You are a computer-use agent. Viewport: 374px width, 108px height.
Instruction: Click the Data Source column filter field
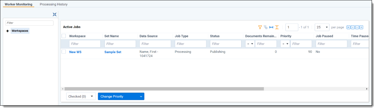pyautogui.click(x=155, y=44)
